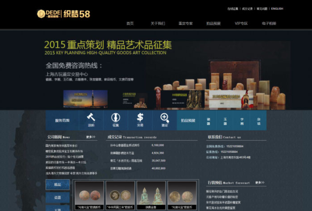Image resolution: width=312 pixels, height=211 pixels.
Task: Open 电子相册 from the navigation bar
Action: (269, 24)
